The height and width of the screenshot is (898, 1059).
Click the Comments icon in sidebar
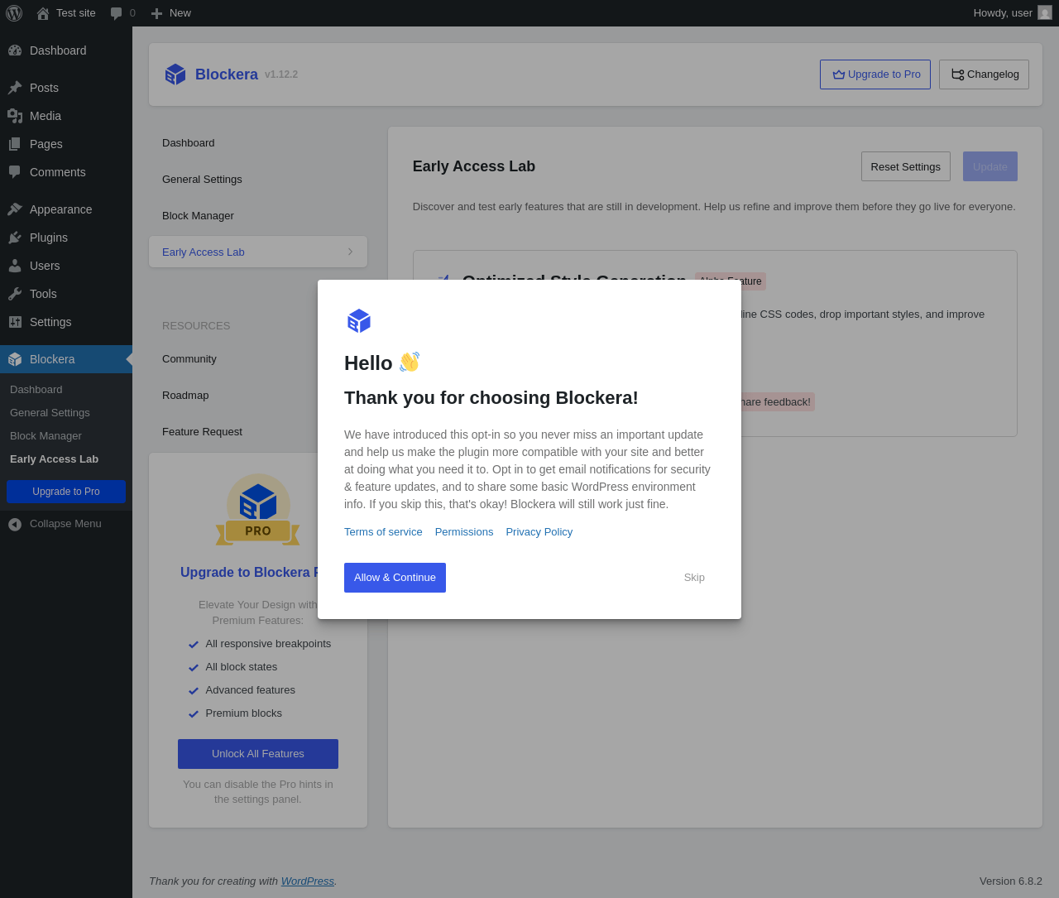(x=15, y=172)
